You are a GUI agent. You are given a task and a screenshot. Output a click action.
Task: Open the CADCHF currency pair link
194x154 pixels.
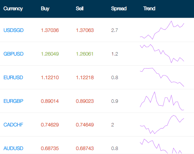[x=13, y=125]
